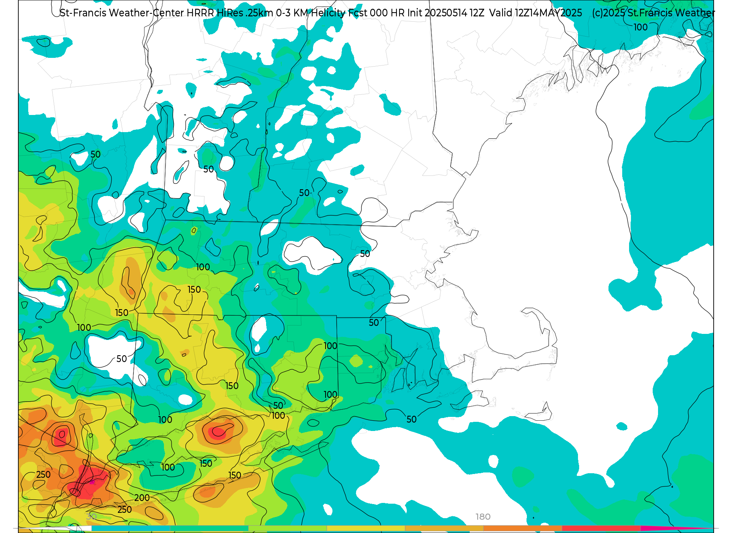The image size is (732, 533).
Task: Click "HRRR HiRes .25km" in the header
Action: click(230, 13)
